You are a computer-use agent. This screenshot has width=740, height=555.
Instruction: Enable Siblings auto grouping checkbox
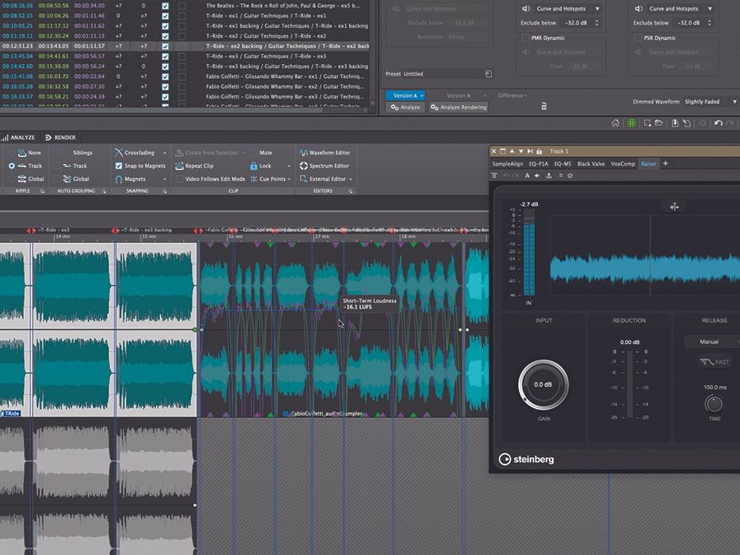coord(57,153)
